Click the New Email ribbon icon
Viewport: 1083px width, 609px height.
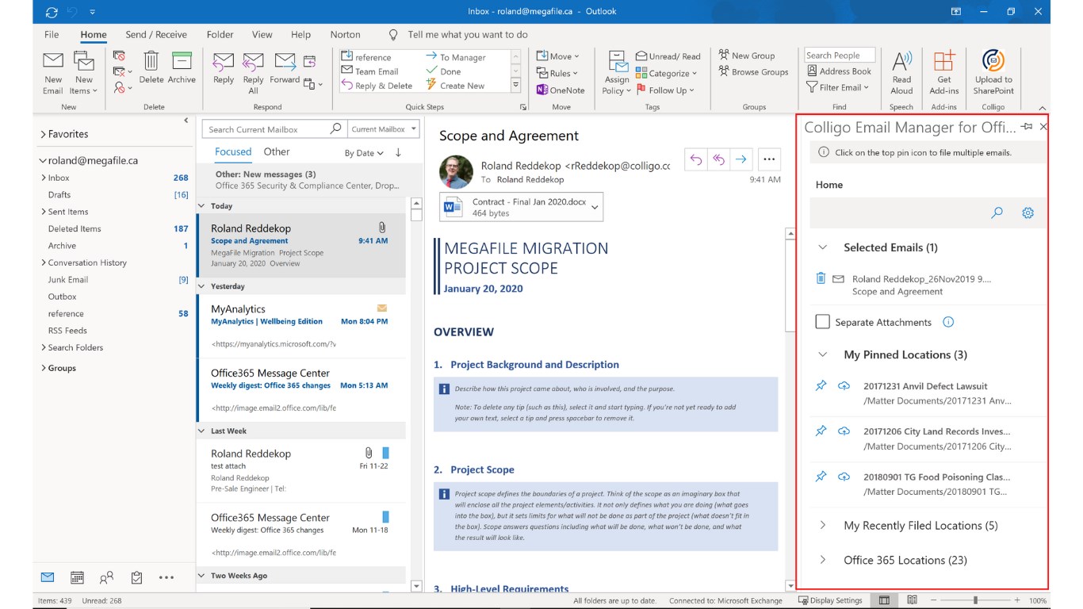click(53, 72)
